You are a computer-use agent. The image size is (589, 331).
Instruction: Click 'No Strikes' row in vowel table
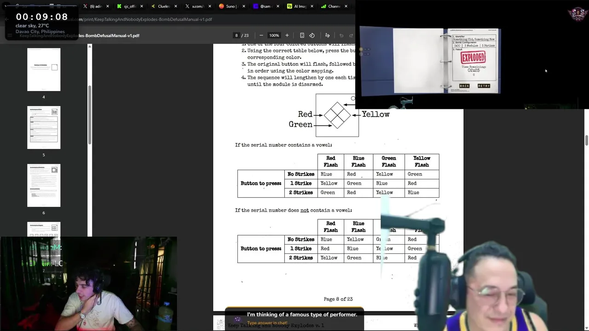click(x=301, y=174)
